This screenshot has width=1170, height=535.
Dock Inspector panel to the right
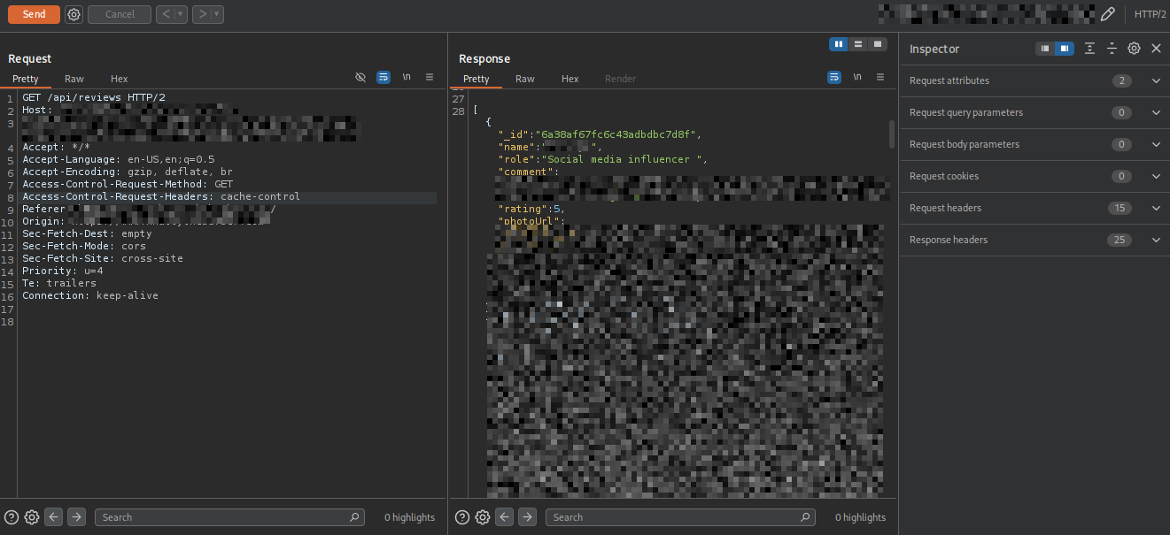(x=1065, y=49)
